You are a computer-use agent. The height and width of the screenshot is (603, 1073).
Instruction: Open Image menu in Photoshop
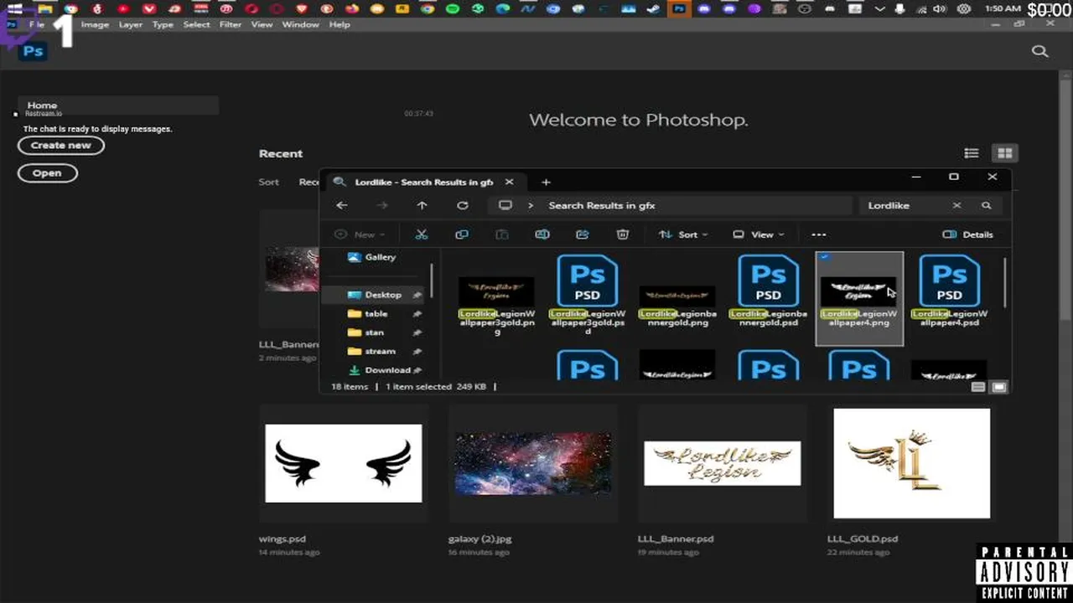[95, 24]
